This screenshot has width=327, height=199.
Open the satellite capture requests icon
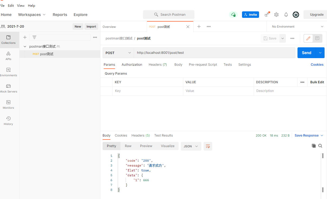click(x=267, y=15)
